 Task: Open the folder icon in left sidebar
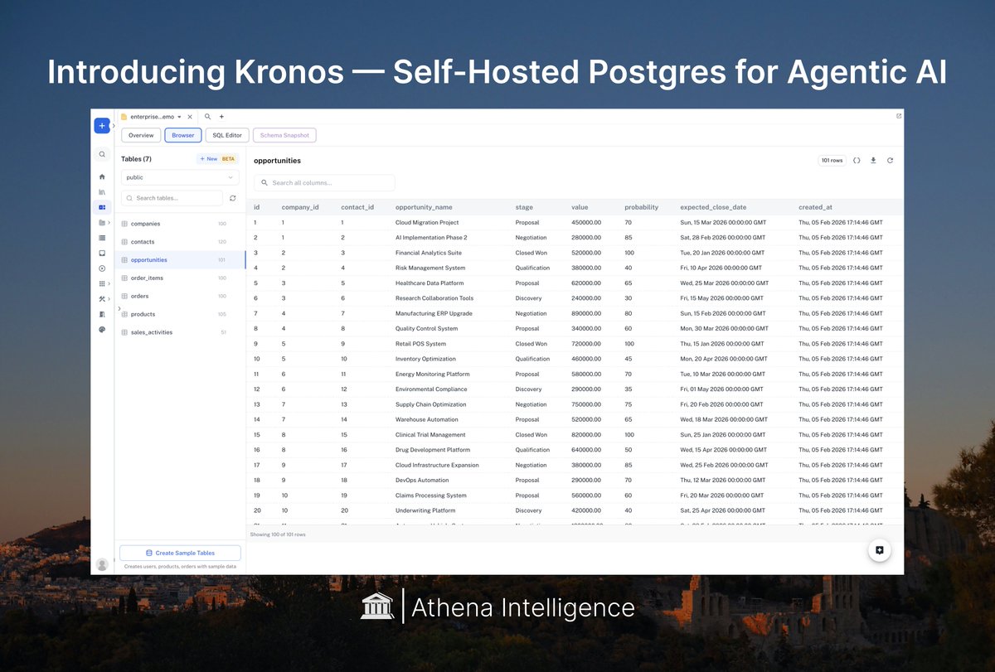(101, 223)
